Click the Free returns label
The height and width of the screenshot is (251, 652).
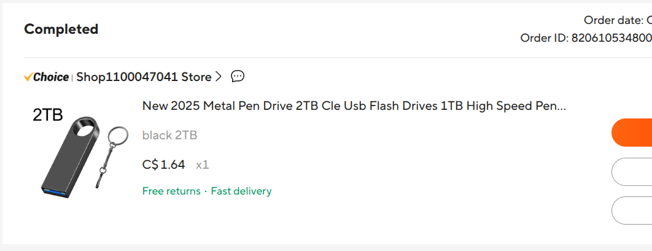171,191
